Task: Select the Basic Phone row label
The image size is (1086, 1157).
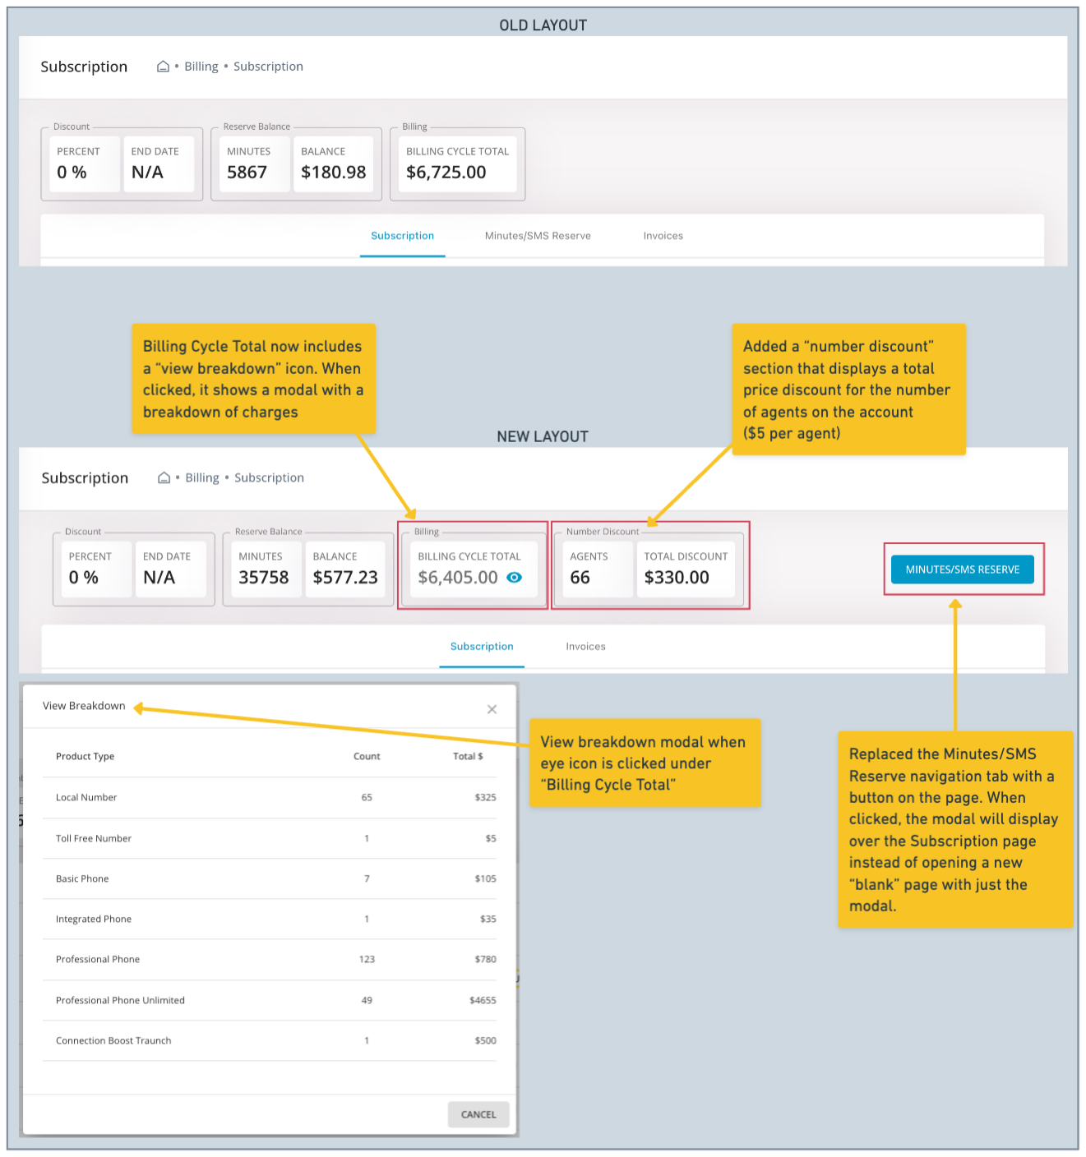Action: [82, 879]
